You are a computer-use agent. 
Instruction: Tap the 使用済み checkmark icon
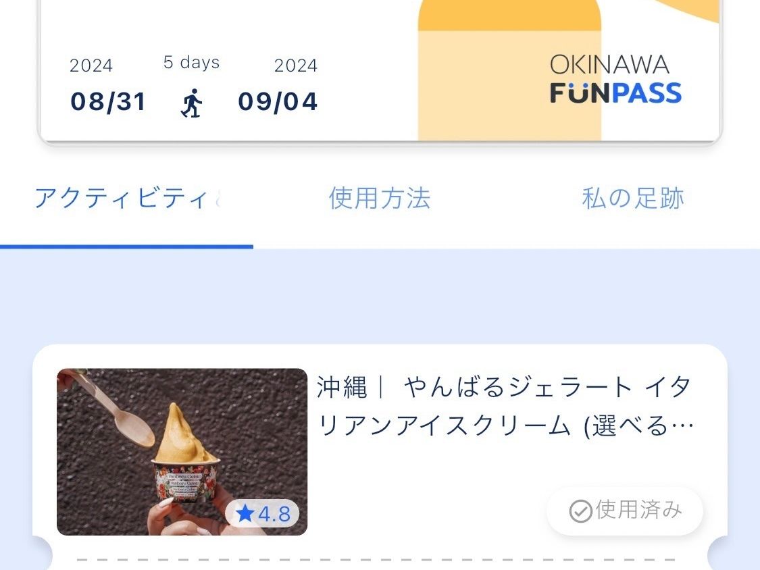pos(580,511)
